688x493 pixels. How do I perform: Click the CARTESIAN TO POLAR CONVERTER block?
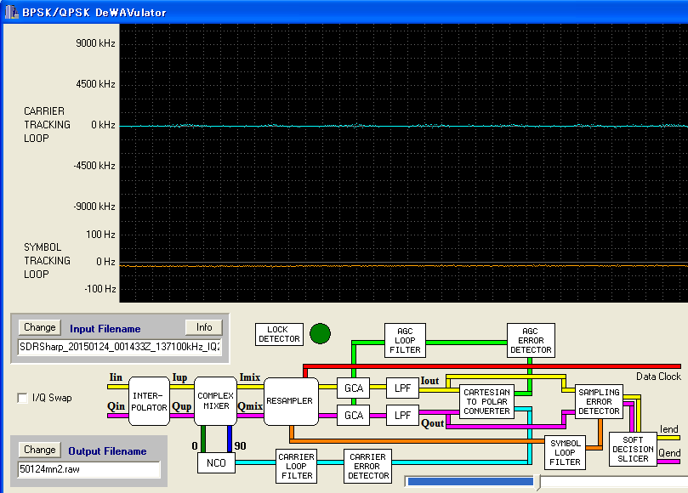[486, 401]
